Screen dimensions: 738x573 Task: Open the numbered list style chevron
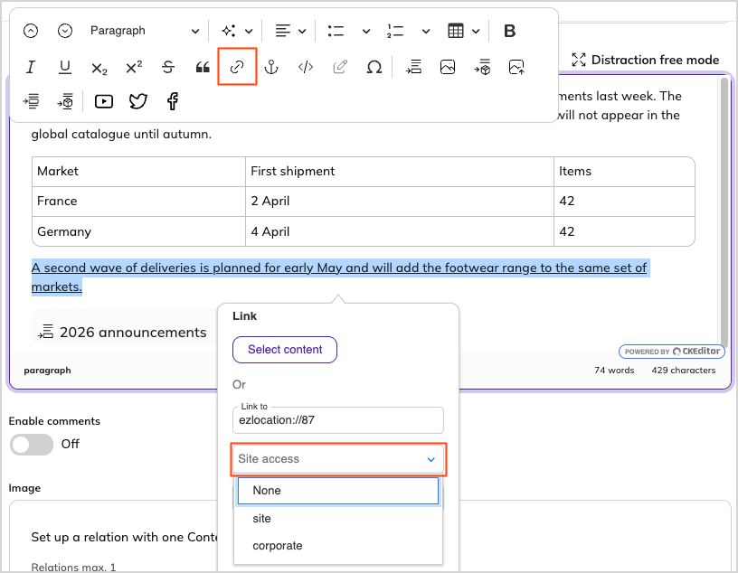[x=426, y=32]
